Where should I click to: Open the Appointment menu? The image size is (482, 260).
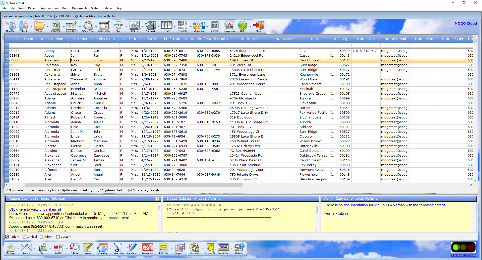click(50, 8)
